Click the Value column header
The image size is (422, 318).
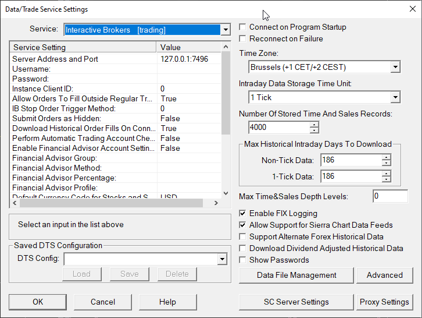pyautogui.click(x=189, y=47)
